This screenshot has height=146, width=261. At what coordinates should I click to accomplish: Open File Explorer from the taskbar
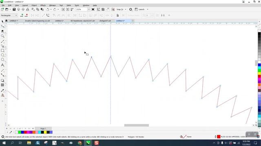(29, 143)
